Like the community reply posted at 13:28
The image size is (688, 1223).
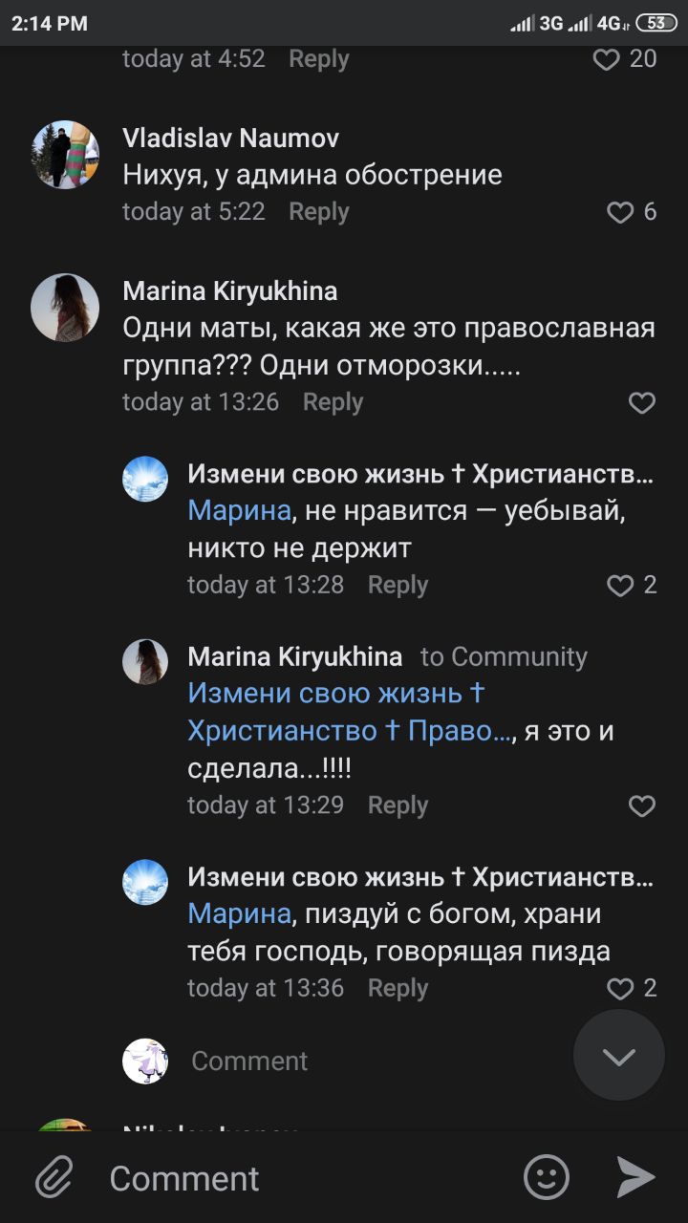621,586
